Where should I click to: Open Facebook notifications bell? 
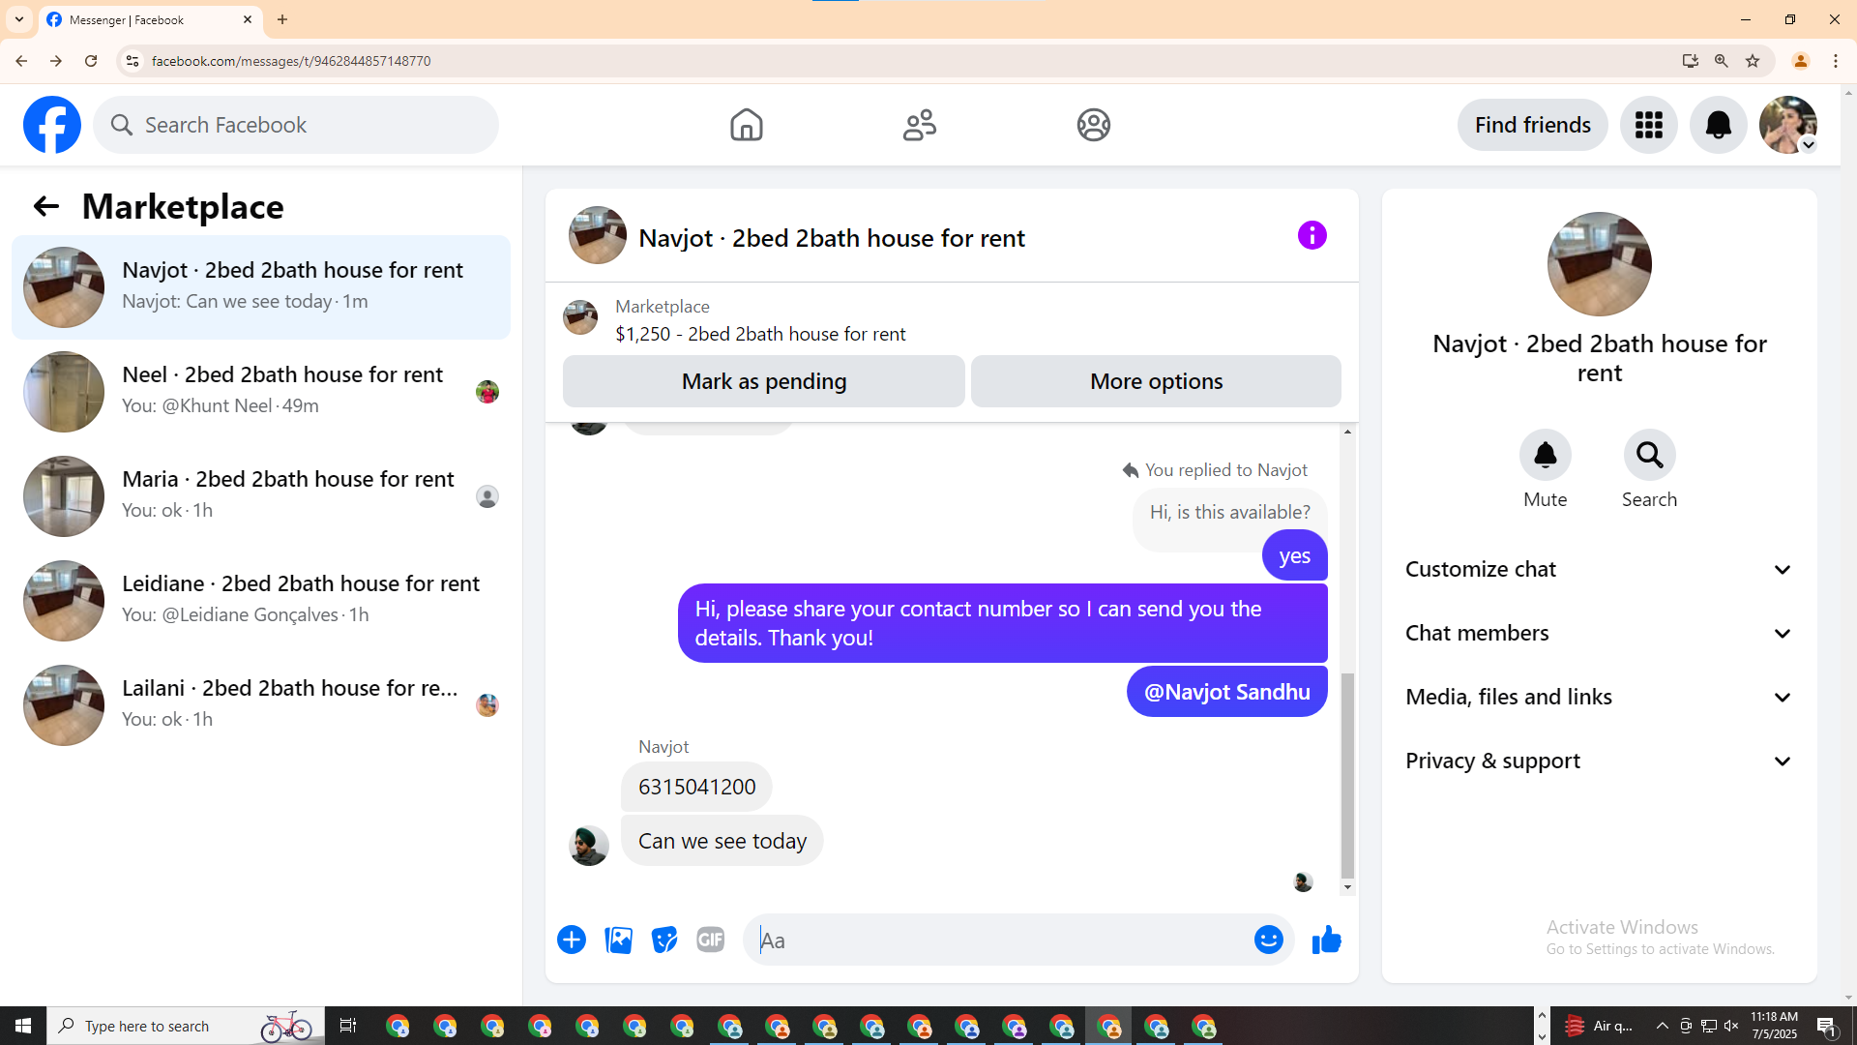1718,125
